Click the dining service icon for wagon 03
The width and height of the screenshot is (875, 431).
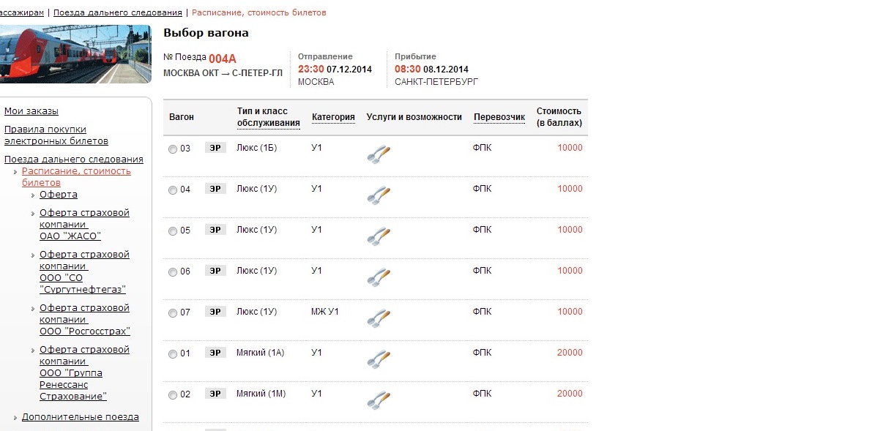tap(379, 154)
